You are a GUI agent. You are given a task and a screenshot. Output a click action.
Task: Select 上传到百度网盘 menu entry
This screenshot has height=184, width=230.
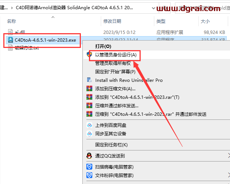(x=111, y=125)
